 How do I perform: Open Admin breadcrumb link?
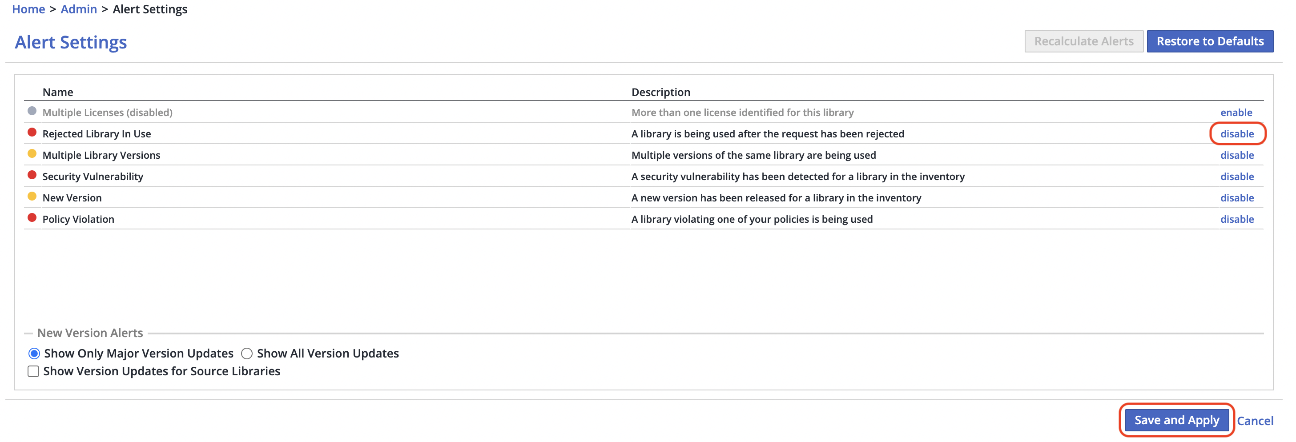(78, 9)
